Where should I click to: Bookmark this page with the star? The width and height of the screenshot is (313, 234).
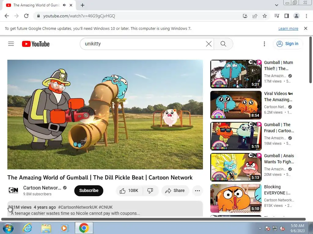coord(265,16)
